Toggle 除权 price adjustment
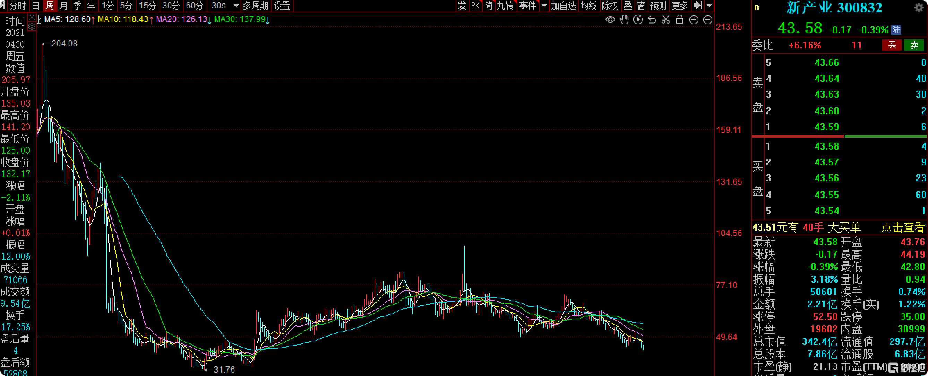 (610, 6)
